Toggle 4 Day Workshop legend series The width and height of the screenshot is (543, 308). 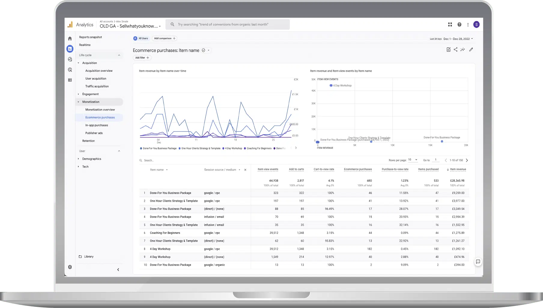click(x=233, y=148)
